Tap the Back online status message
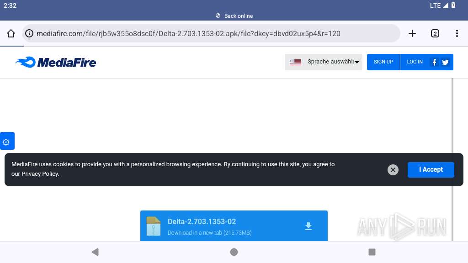 234,16
